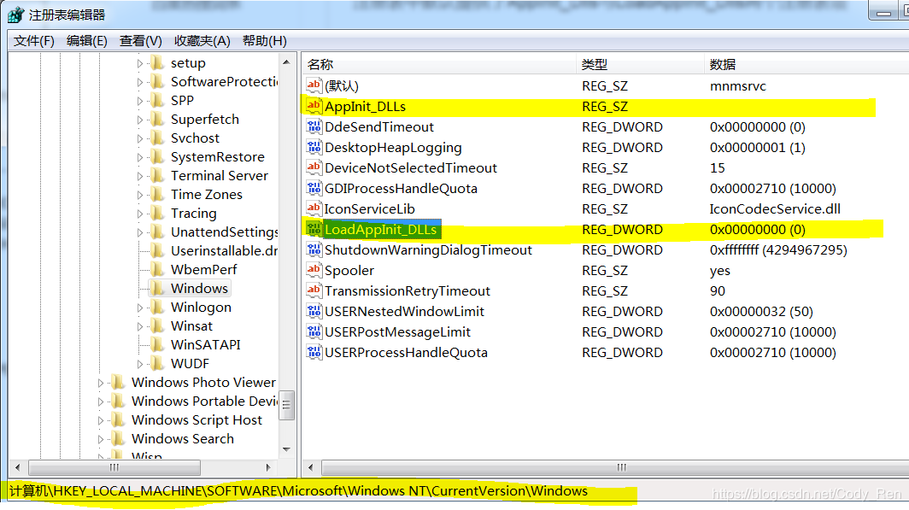
Task: Open the 收藏夹(A) favorites menu
Action: [x=202, y=41]
